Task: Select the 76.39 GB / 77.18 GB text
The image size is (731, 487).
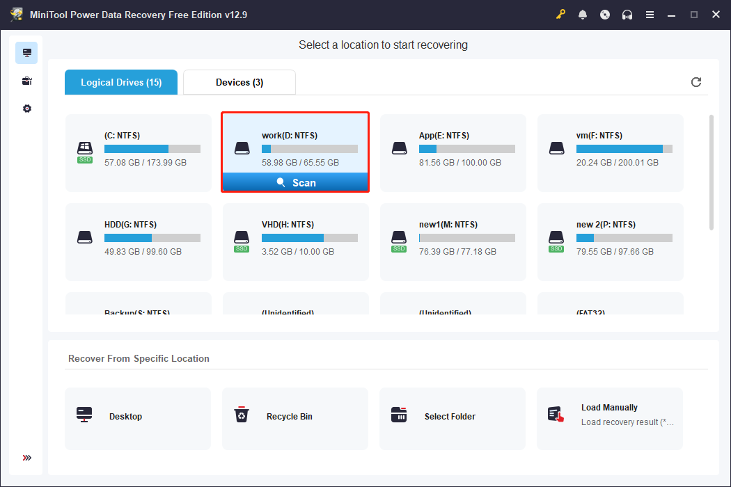Action: (458, 252)
